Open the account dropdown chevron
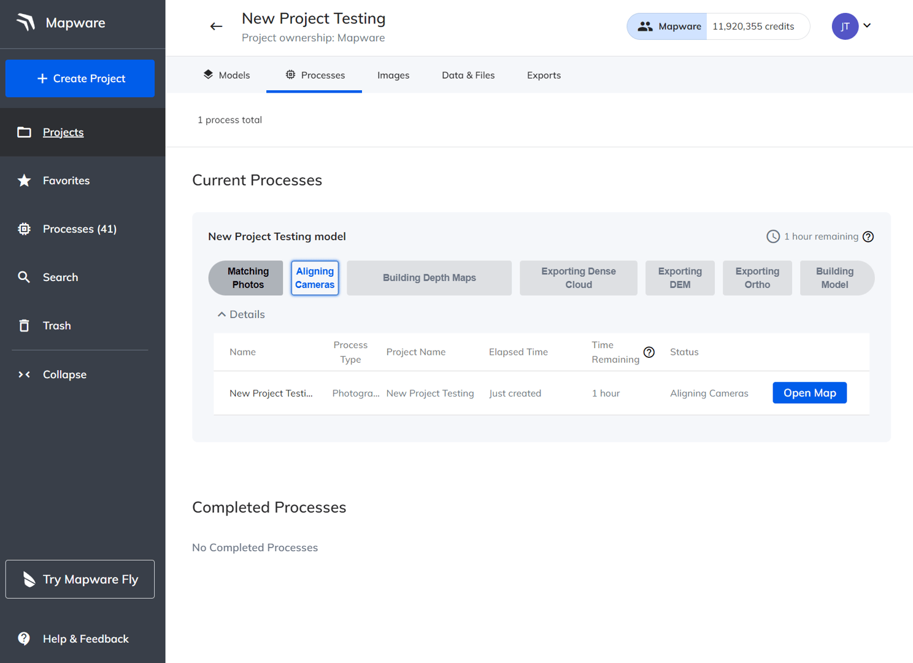The height and width of the screenshot is (663, 913). click(x=867, y=26)
